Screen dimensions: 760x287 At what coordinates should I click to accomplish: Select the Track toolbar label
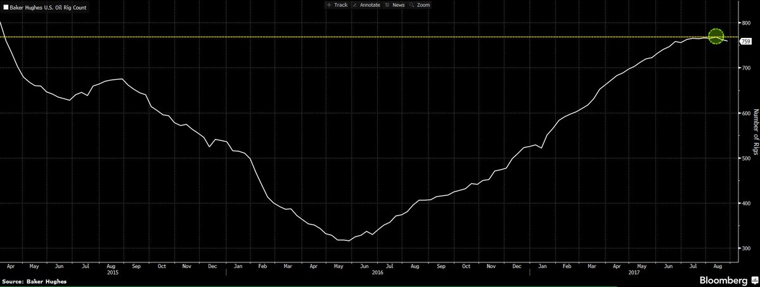click(x=340, y=5)
